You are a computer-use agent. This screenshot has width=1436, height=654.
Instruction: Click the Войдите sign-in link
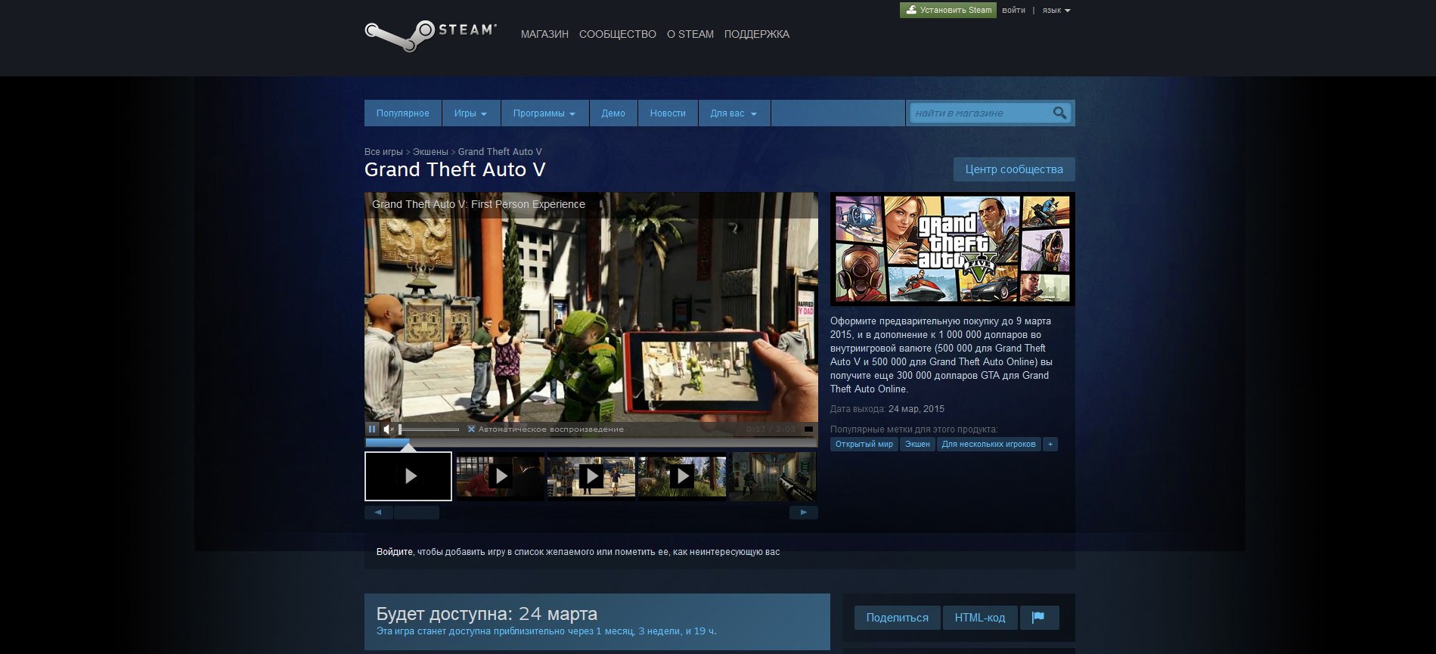click(x=395, y=552)
